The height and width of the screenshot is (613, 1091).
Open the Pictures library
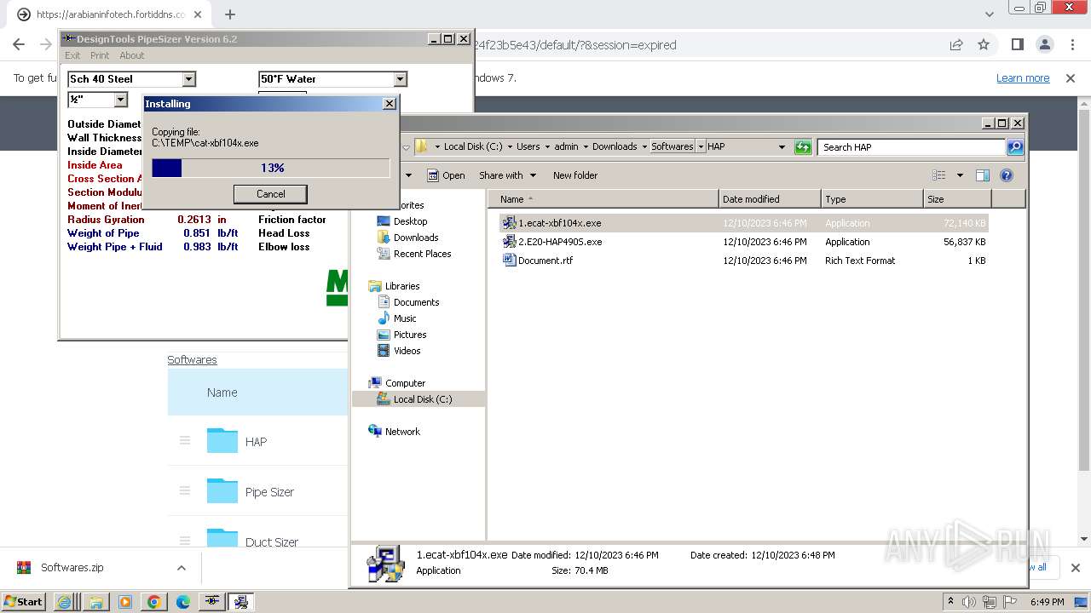coord(410,335)
